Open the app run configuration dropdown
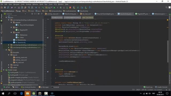The height and width of the screenshot is (96, 171). pyautogui.click(x=49, y=7)
